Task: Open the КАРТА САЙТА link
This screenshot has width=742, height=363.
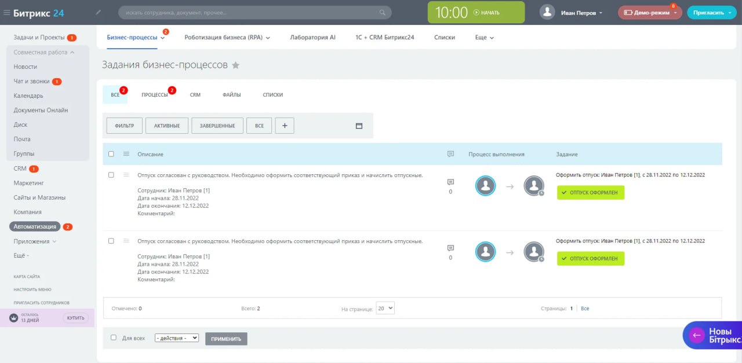Action: [x=27, y=277]
